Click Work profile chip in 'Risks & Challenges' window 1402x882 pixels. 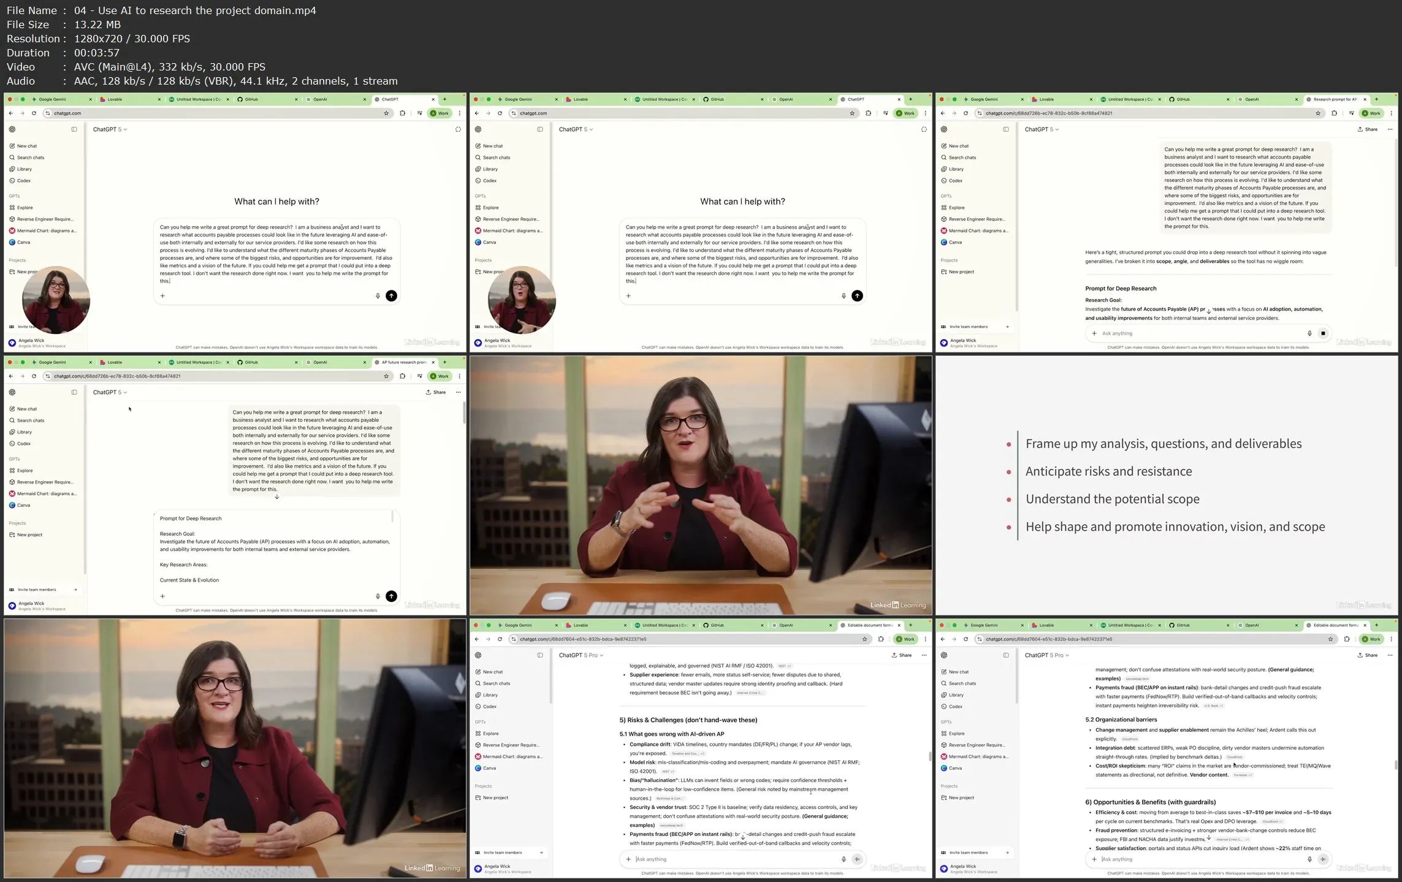click(905, 639)
